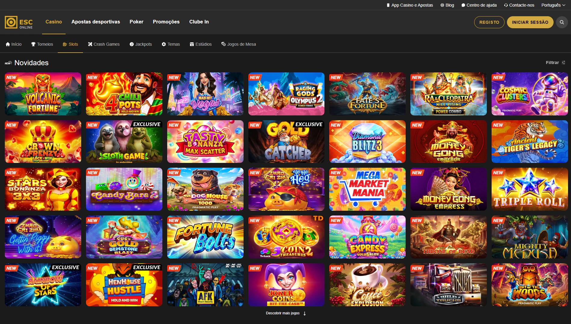
Task: Click the INICIAR SESSÃO button
Action: (530, 22)
